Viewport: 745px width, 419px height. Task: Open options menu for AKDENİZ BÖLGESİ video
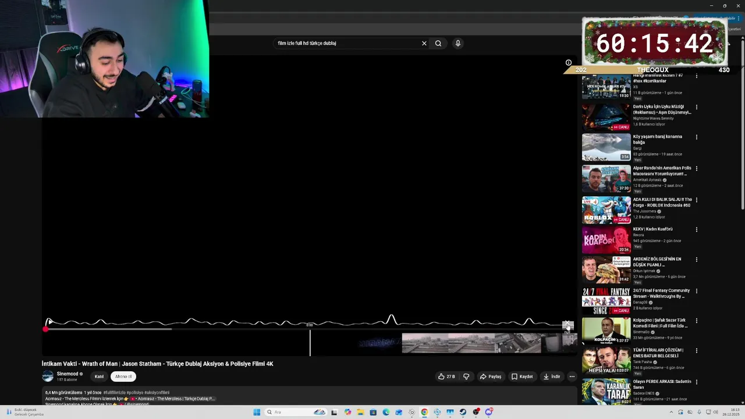(x=696, y=260)
